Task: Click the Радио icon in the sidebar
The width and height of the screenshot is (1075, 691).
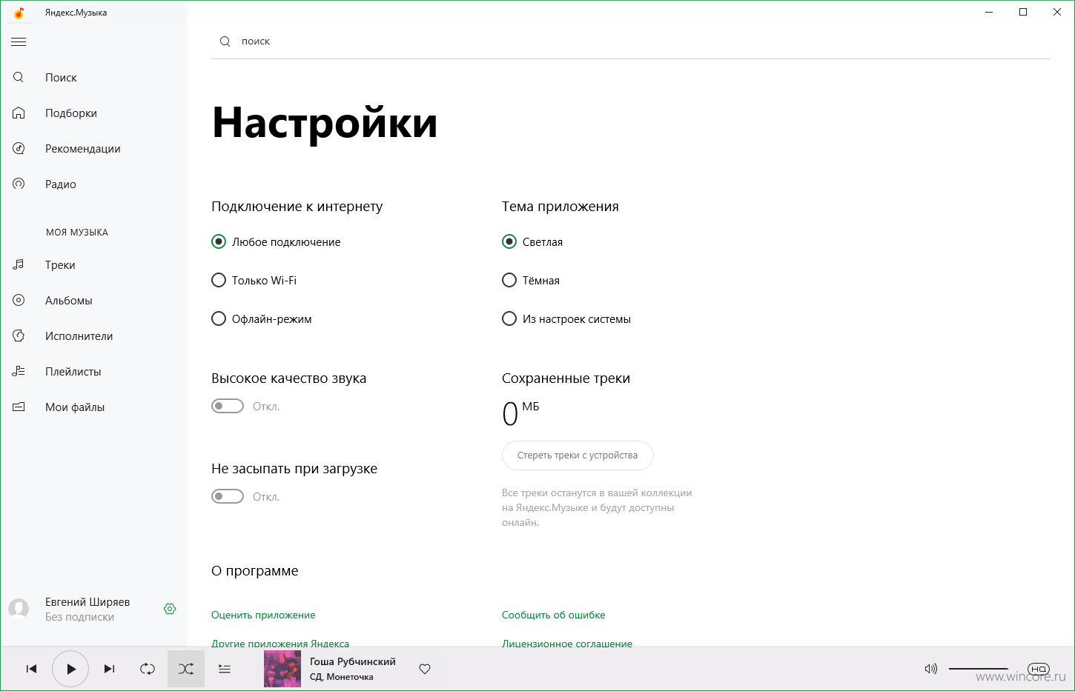Action: [x=19, y=184]
